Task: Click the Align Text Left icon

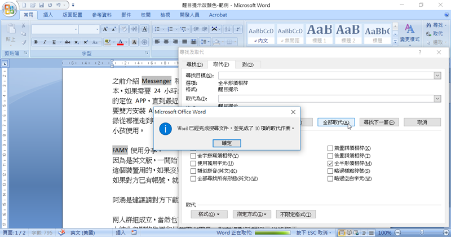Action: point(157,42)
